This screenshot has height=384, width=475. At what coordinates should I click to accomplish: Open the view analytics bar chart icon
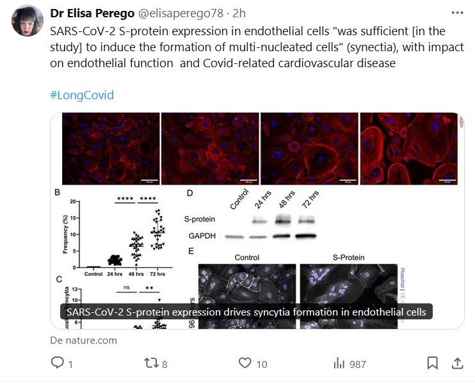click(x=339, y=364)
